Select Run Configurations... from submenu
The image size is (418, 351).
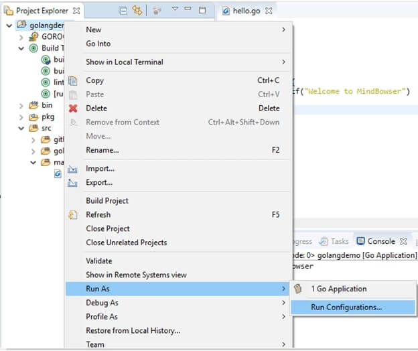coord(346,307)
